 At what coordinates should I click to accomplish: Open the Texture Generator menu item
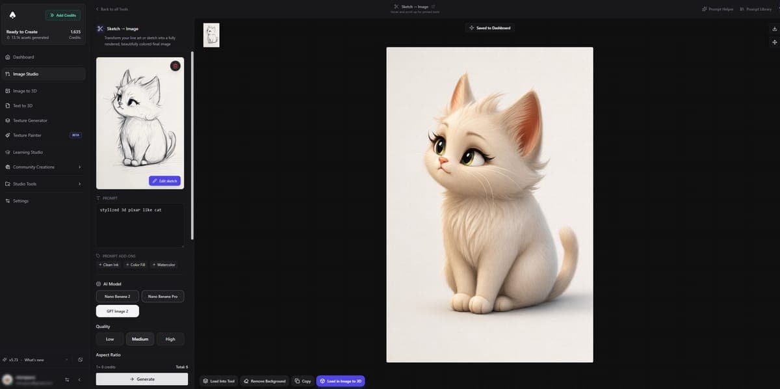(44, 120)
